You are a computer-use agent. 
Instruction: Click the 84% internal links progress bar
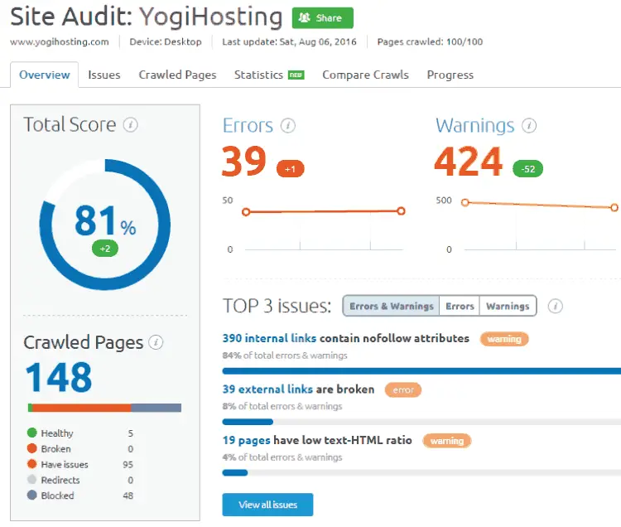coord(421,371)
